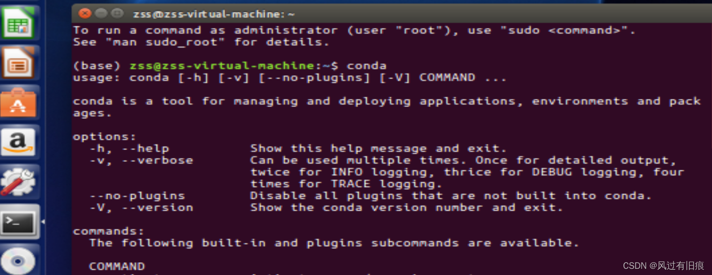
Task: Click the usage: line in terminal output
Action: tap(290, 78)
